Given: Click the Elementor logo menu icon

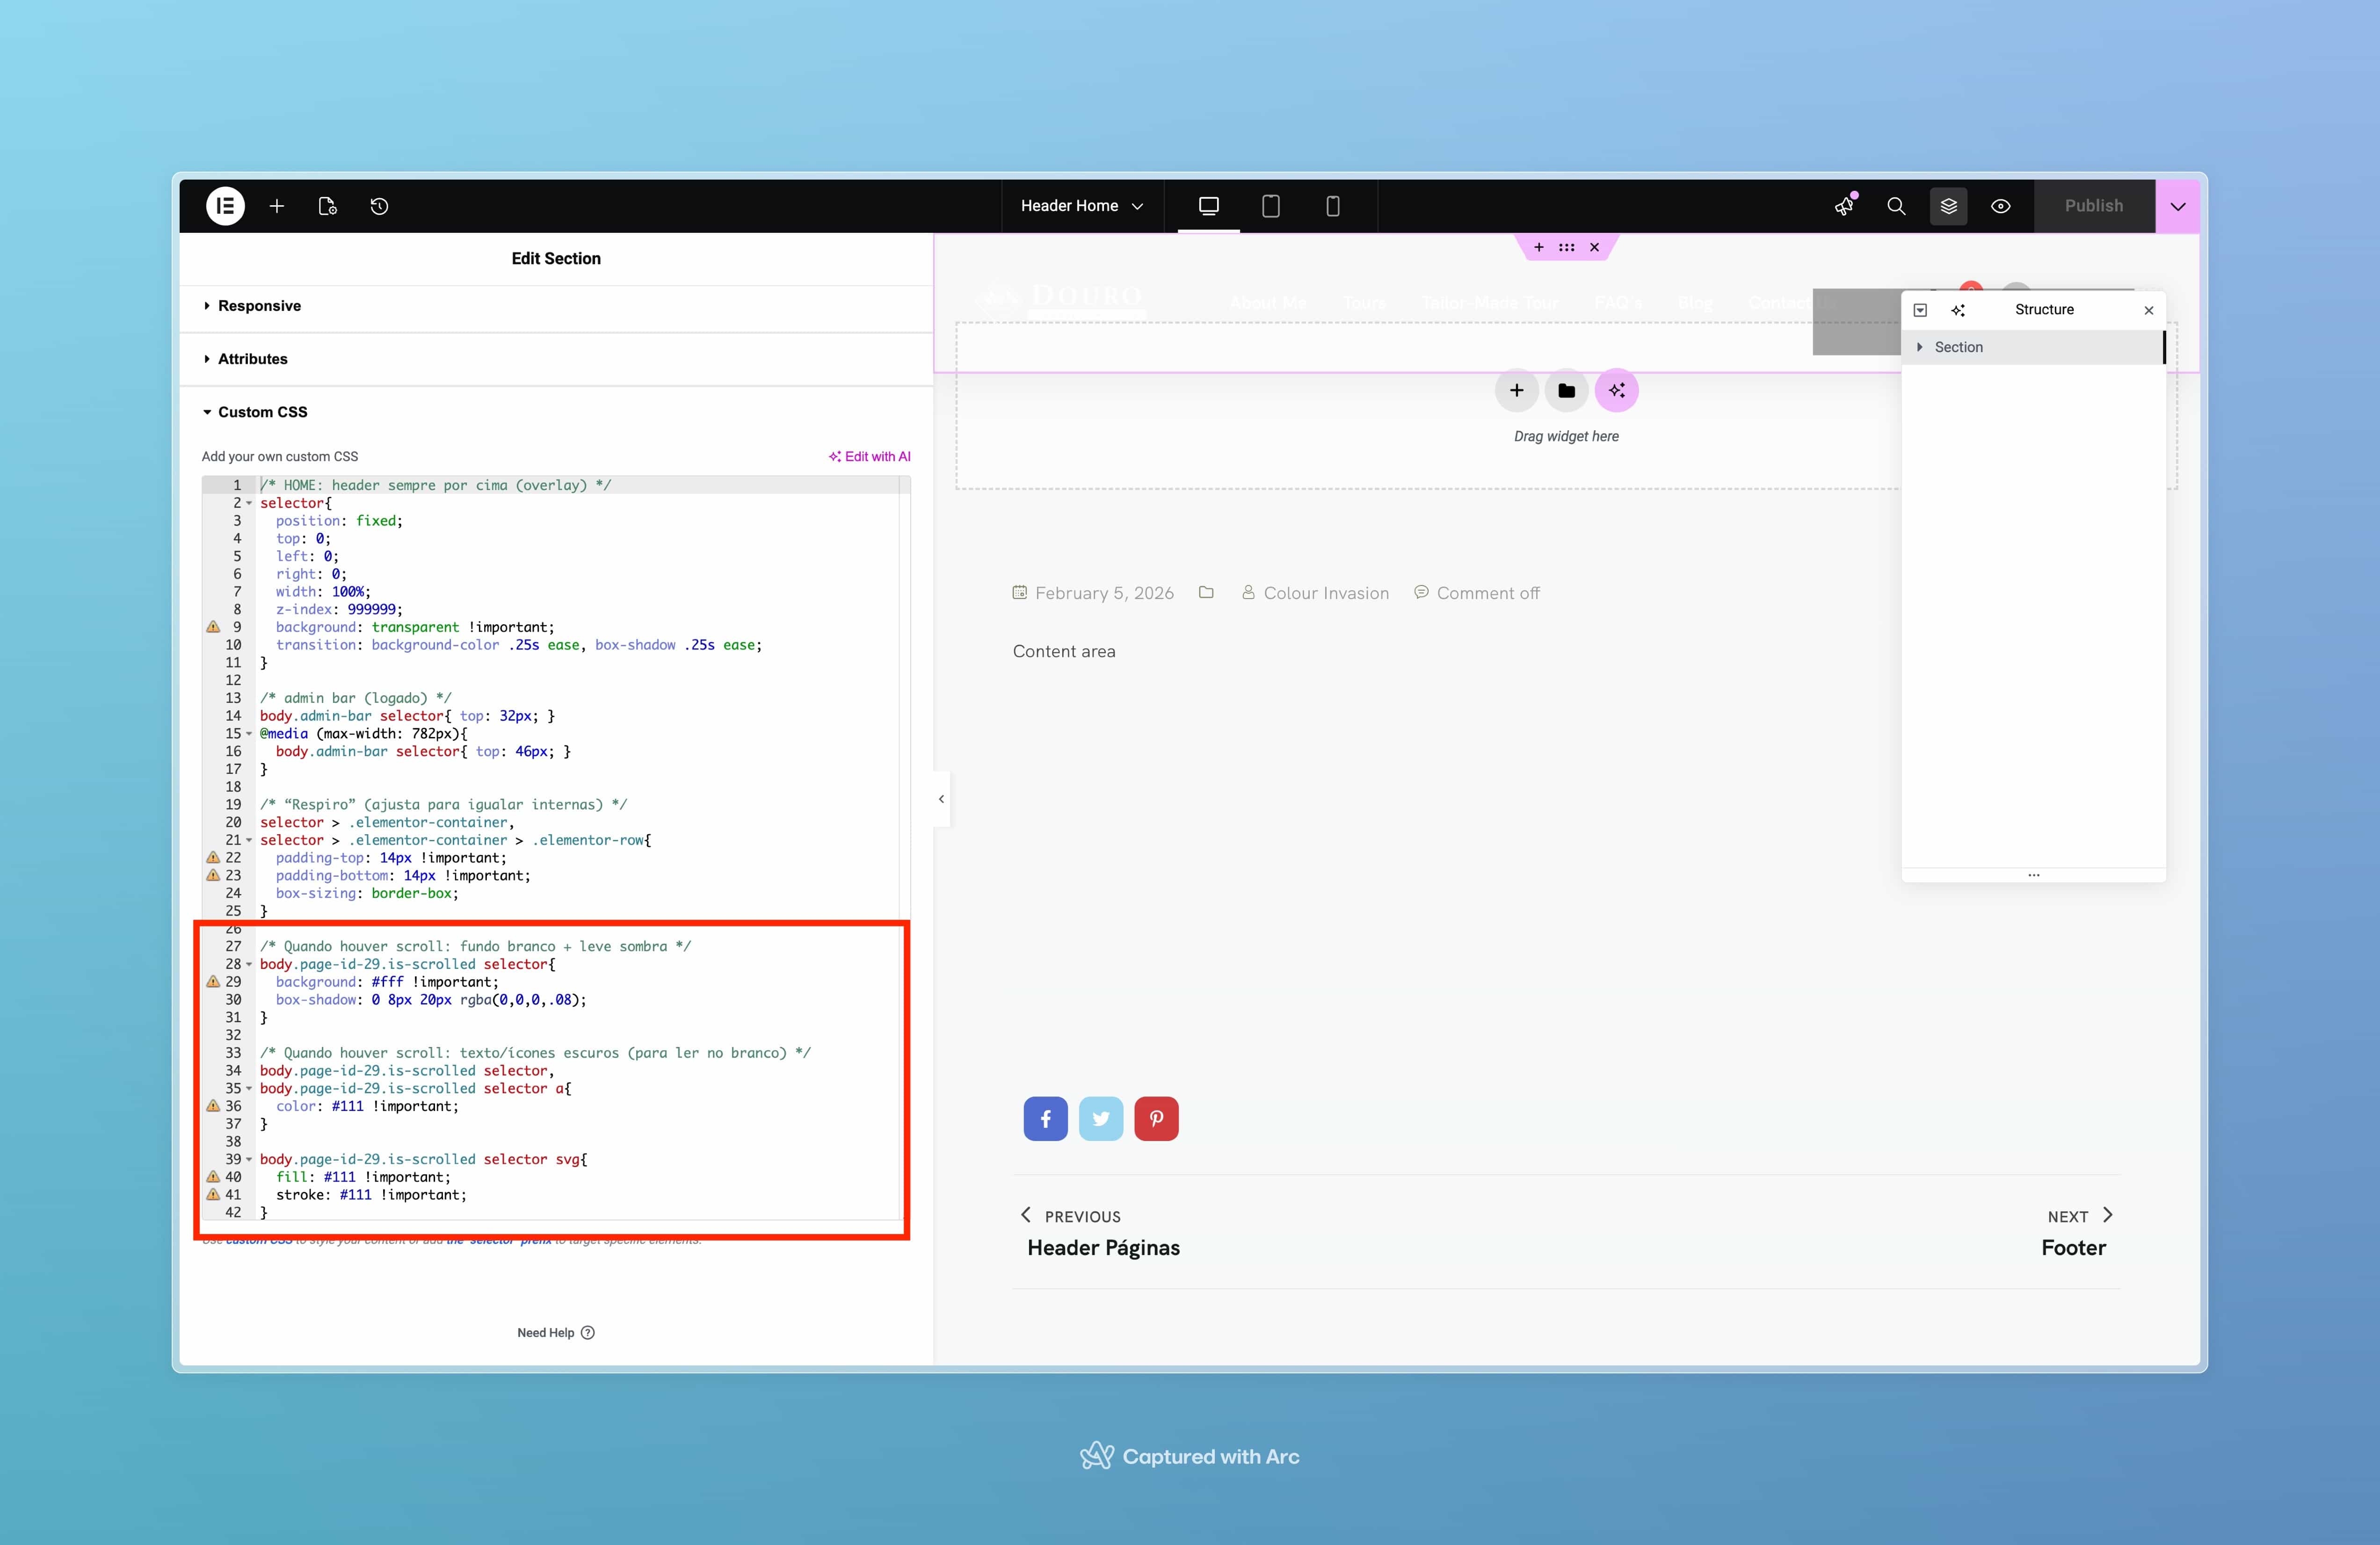Looking at the screenshot, I should tap(225, 206).
